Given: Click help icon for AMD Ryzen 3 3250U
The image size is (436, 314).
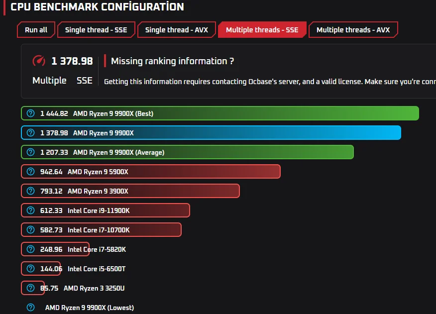Looking at the screenshot, I should (x=30, y=288).
